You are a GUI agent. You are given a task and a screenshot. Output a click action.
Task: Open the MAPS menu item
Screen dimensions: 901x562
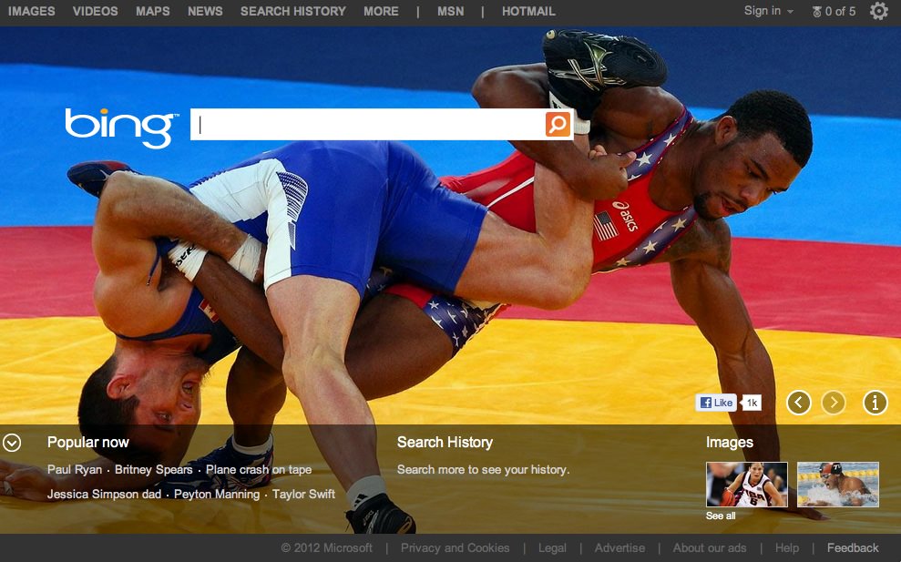coord(153,11)
